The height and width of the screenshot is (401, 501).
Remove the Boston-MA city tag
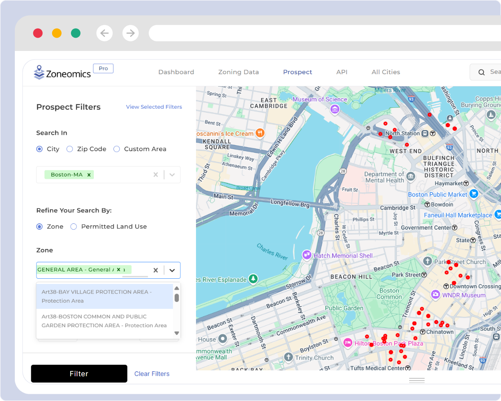click(x=89, y=174)
